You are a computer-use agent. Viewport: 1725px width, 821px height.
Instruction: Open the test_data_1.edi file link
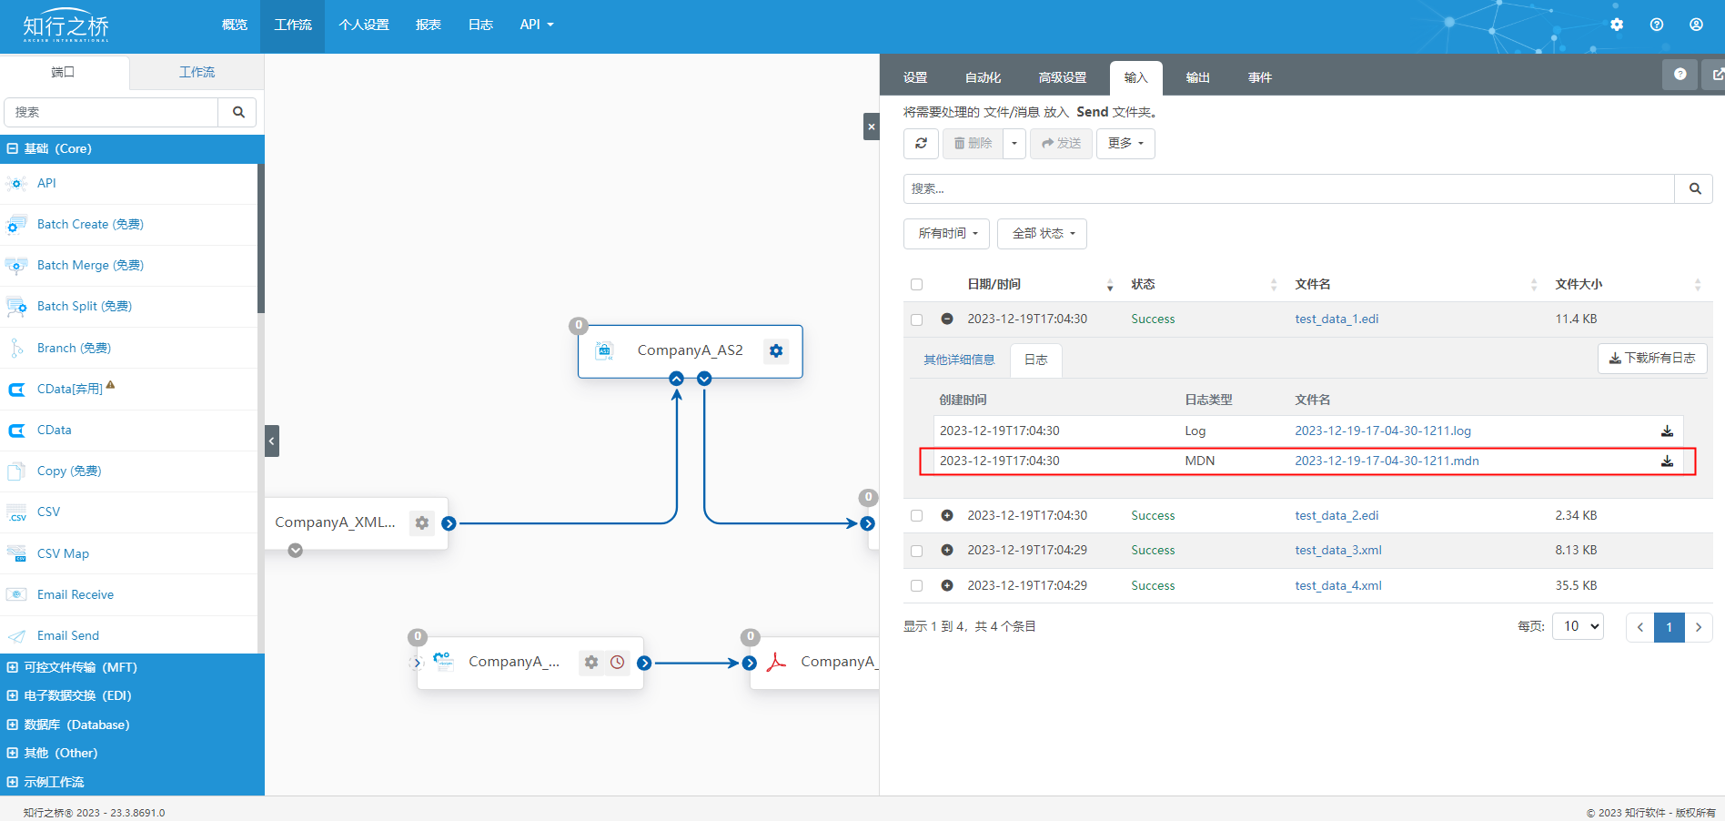[x=1337, y=319]
